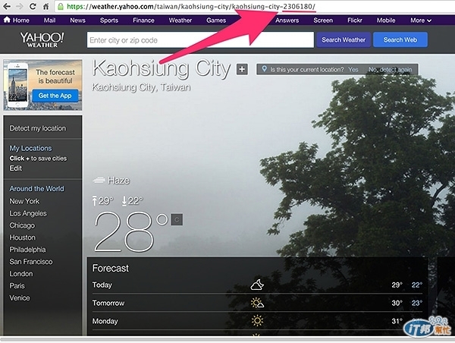The height and width of the screenshot is (343, 455).
Task: Open Screen in Yahoo navigation bar
Action: coord(323,20)
